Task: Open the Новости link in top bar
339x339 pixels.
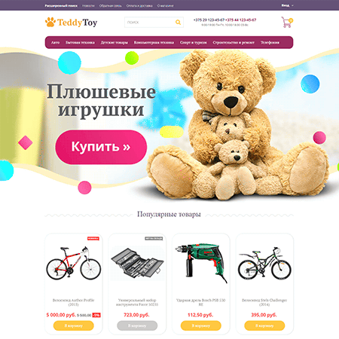Action: pos(88,5)
